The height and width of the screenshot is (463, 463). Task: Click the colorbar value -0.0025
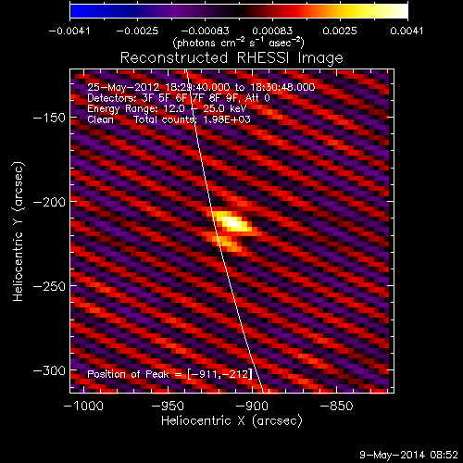pyautogui.click(x=137, y=31)
